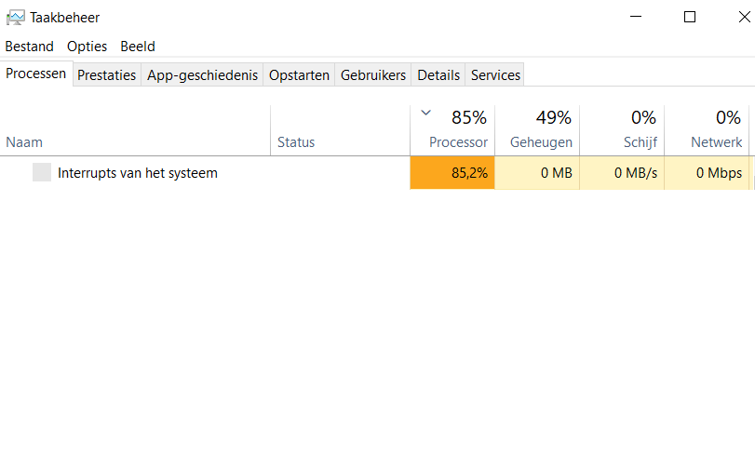Image resolution: width=755 pixels, height=469 pixels.
Task: Select the Details tab
Action: [x=438, y=75]
